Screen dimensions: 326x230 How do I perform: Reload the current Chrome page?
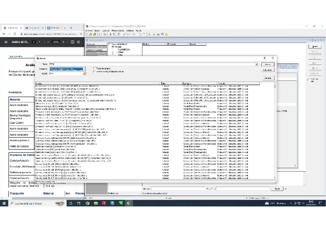click(x=15, y=34)
